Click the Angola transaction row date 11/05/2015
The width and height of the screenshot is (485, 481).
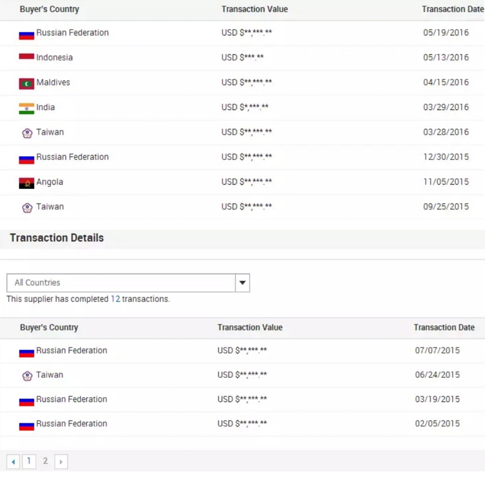tap(446, 182)
